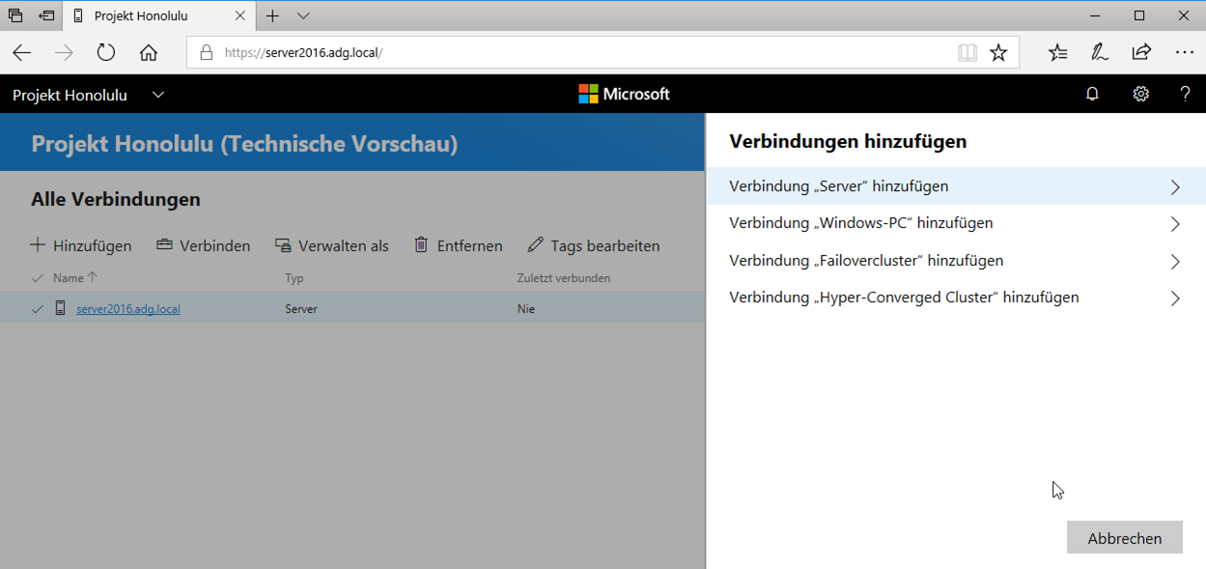Click the Server type cell
The height and width of the screenshot is (569, 1206).
coord(301,309)
